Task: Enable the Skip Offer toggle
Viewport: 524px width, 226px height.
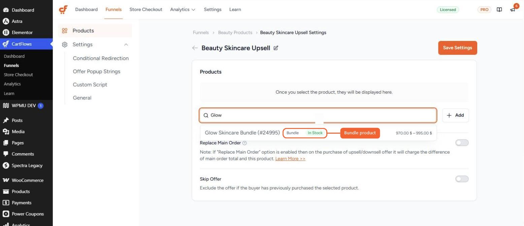Action: point(462,179)
